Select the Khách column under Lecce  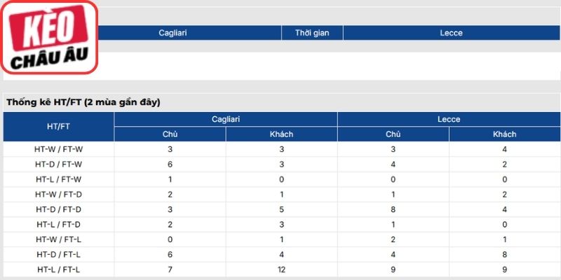504,134
